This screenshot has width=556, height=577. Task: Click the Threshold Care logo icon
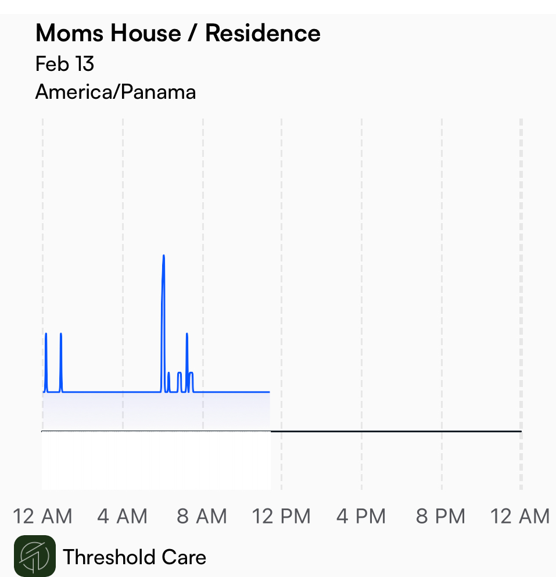35,556
